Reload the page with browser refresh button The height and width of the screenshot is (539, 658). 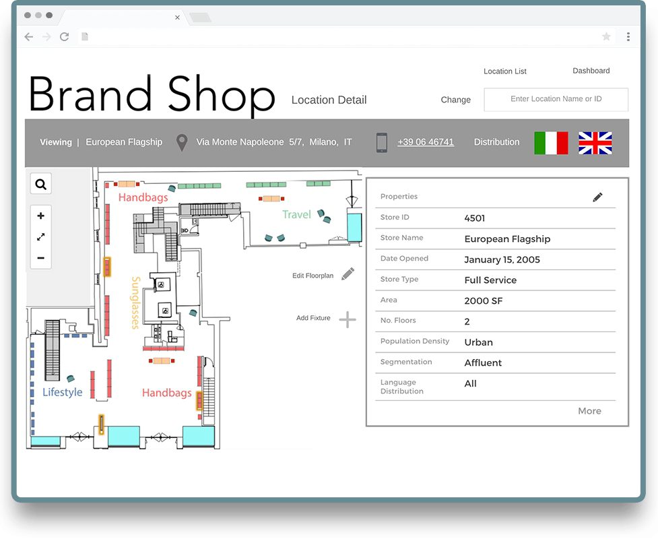65,37
